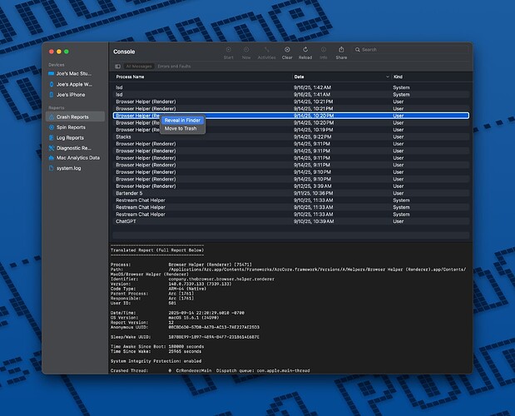Open Spin Reports in sidebar

[x=71, y=127]
